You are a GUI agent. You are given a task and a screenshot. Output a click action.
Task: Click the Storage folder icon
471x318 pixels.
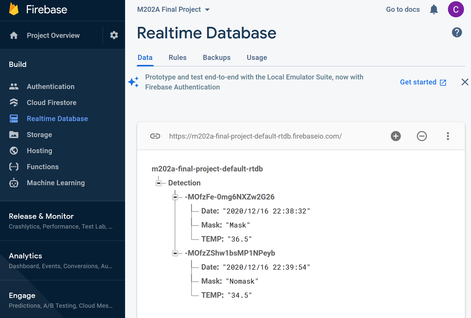(x=14, y=135)
